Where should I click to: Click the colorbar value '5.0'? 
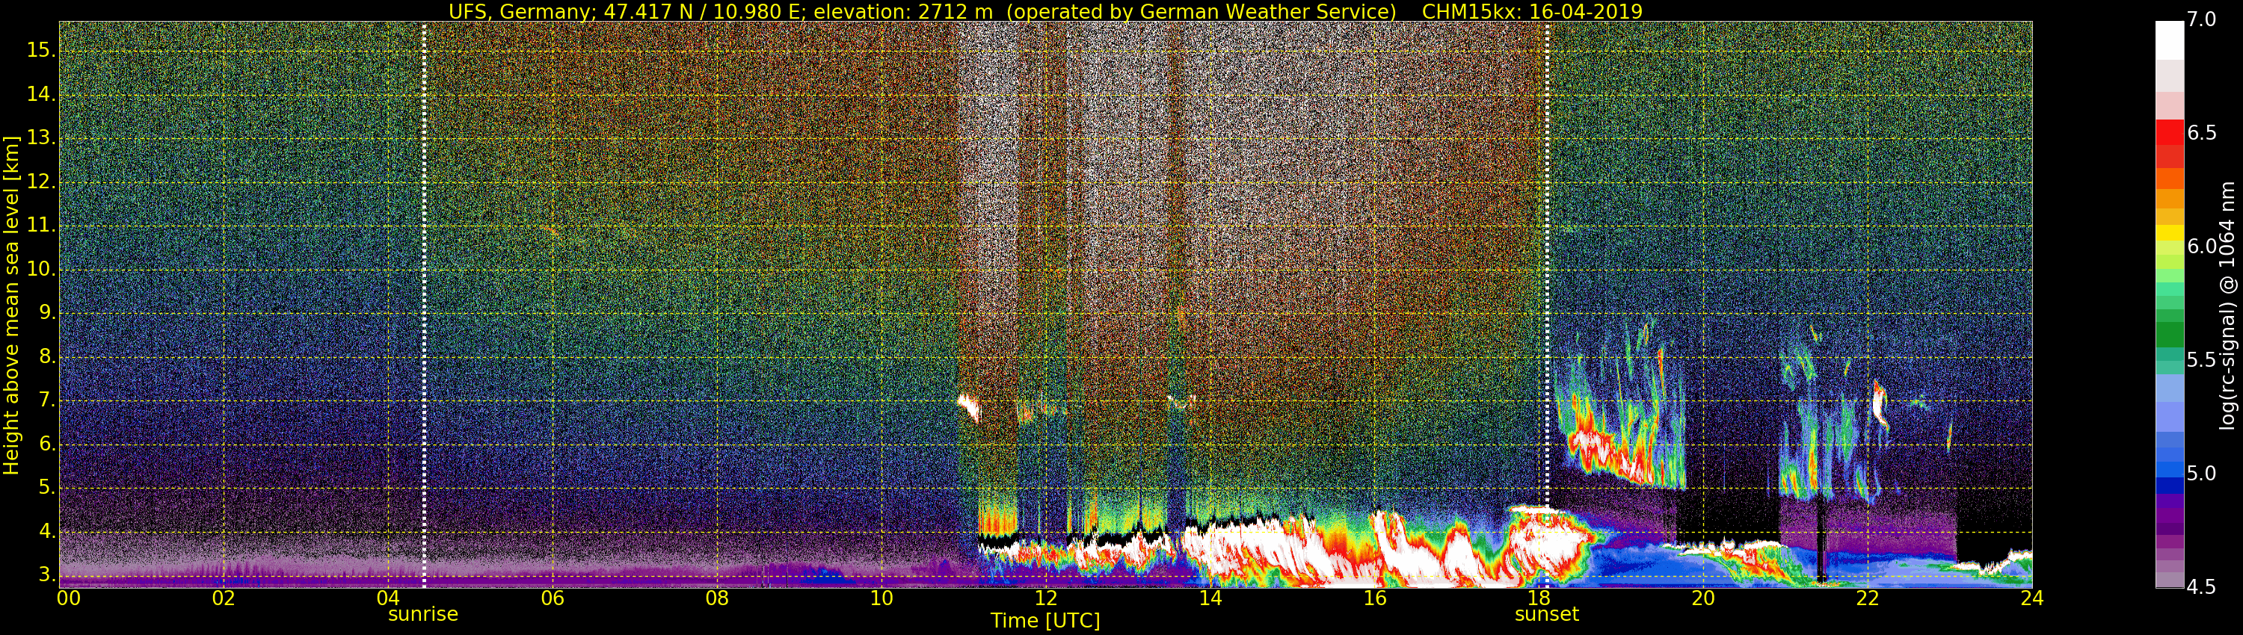pyautogui.click(x=2201, y=473)
